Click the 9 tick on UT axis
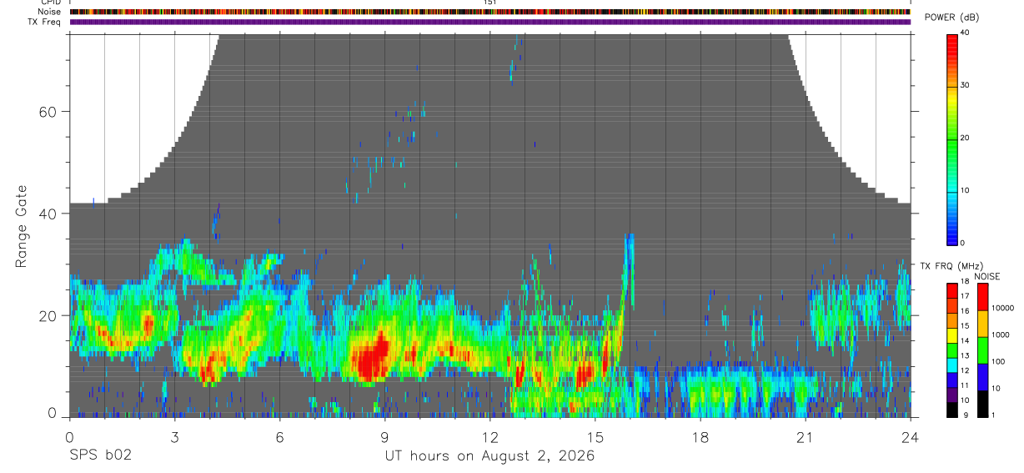The height and width of the screenshot is (473, 1024). [x=384, y=436]
